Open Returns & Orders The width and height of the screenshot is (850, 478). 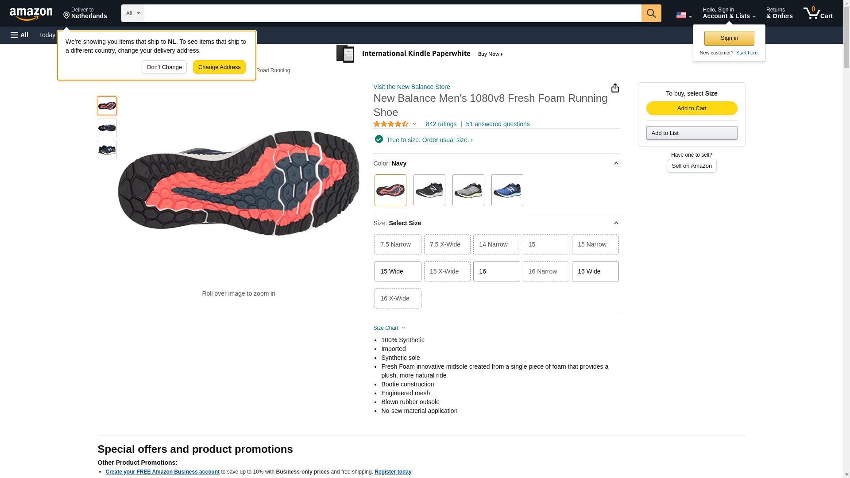click(x=779, y=13)
